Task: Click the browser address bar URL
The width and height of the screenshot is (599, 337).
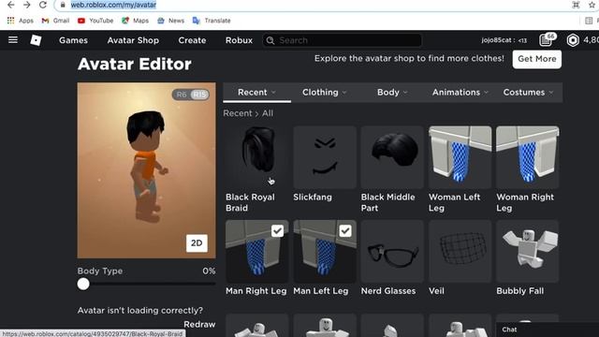Action: click(113, 5)
